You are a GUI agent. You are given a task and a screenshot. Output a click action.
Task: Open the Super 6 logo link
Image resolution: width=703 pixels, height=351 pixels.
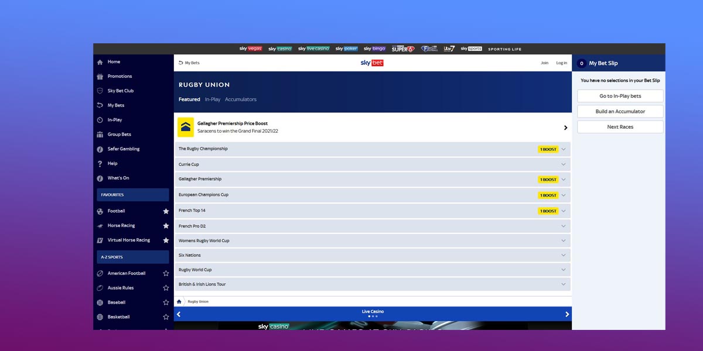[x=403, y=49]
